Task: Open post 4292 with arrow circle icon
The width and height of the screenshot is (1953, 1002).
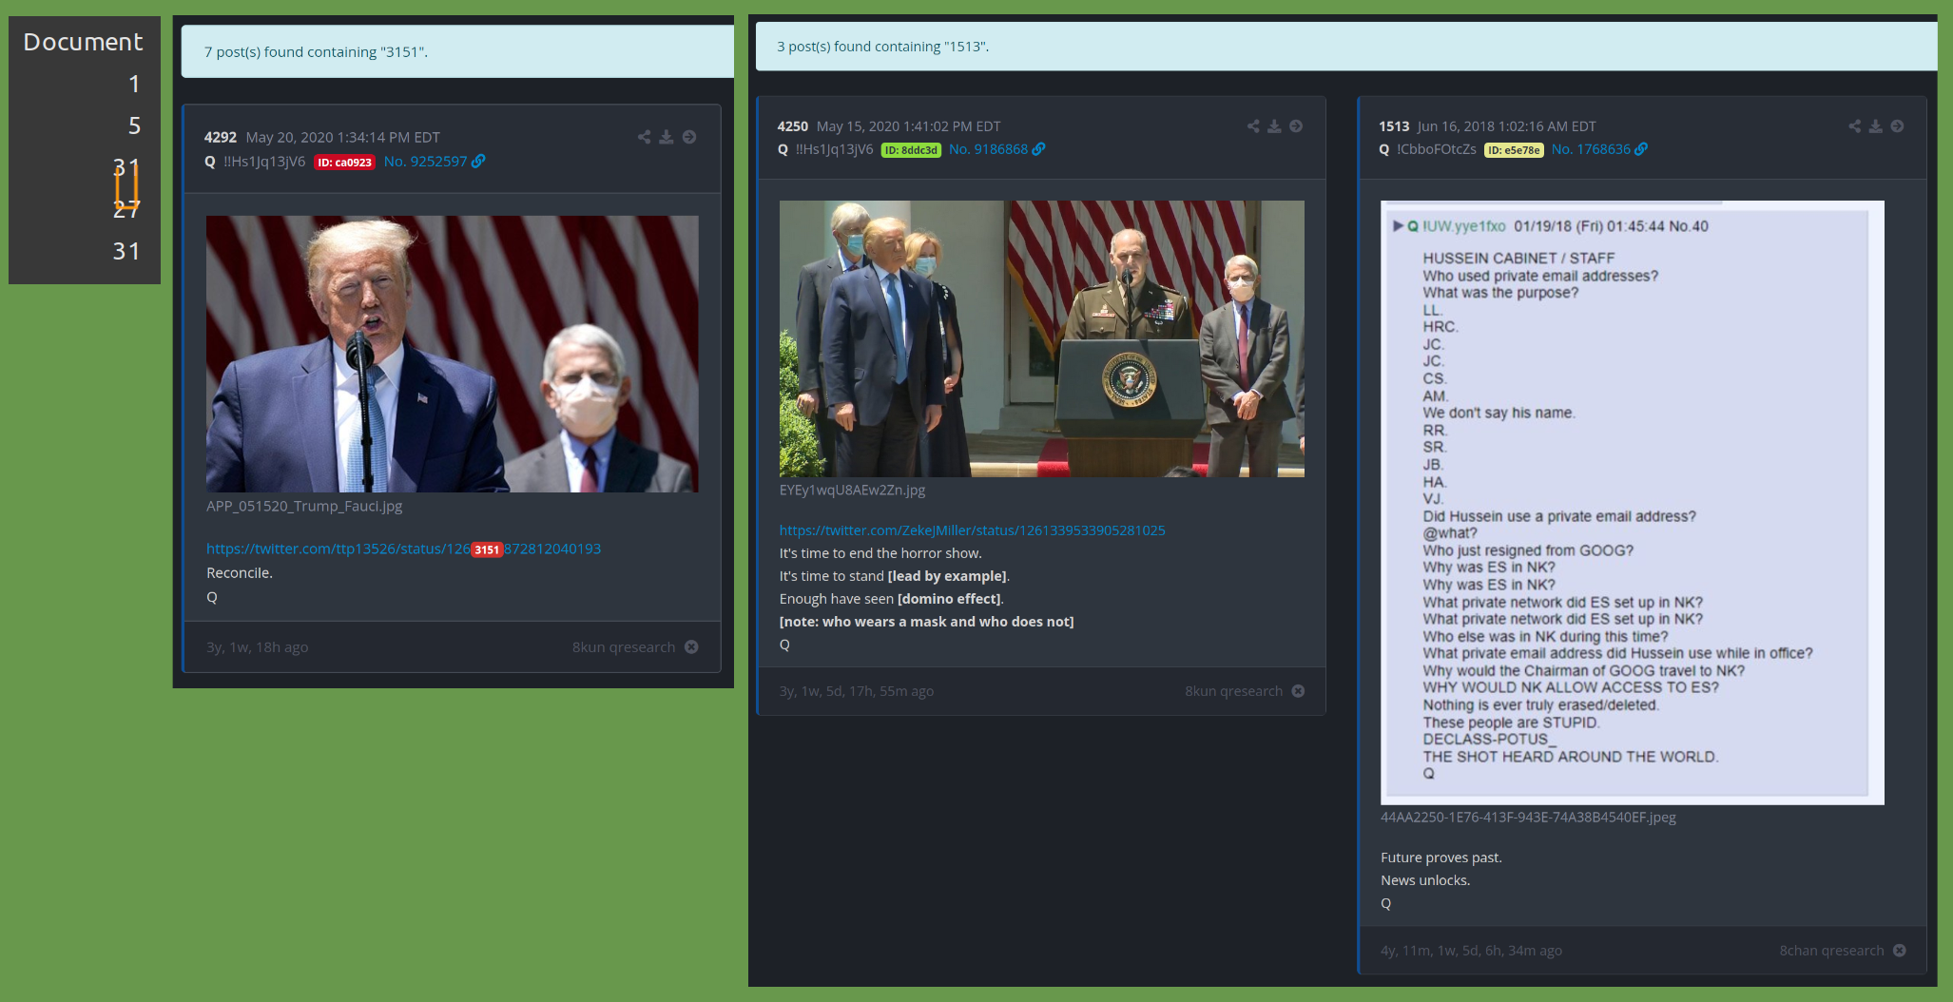Action: click(689, 137)
